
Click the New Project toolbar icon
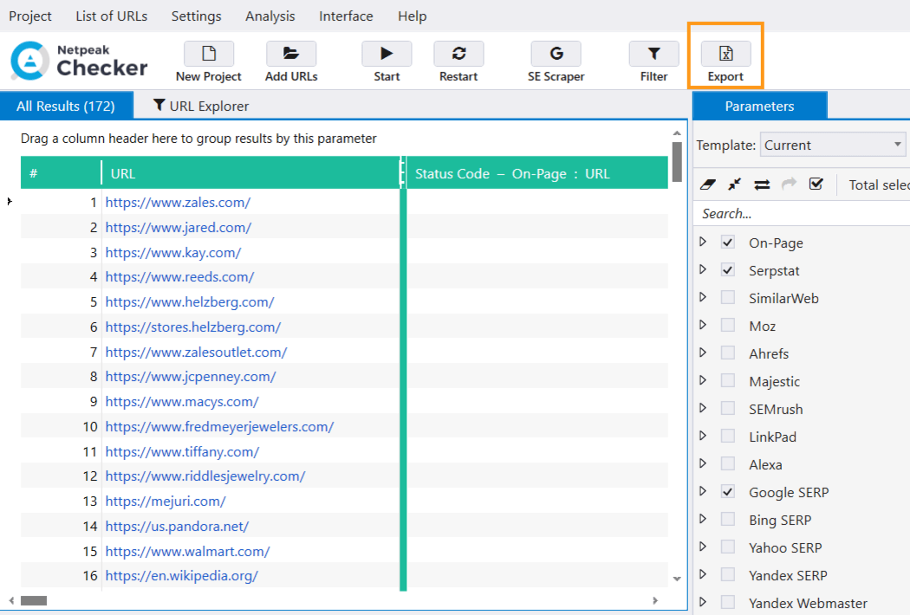coord(208,54)
